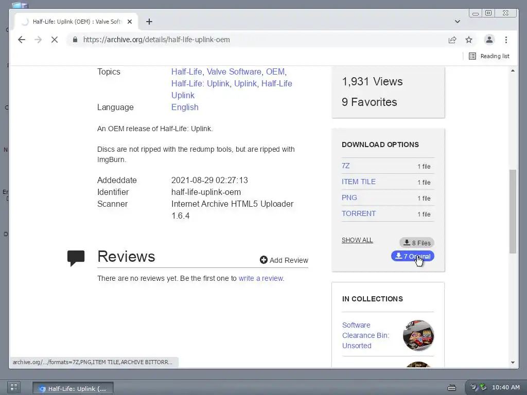Click the keyboard tray icon

pos(452,388)
